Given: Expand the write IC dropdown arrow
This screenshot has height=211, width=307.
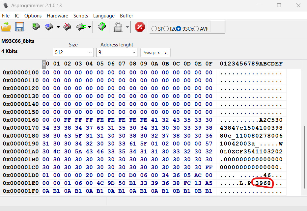Looking at the screenshot, I should click(58, 27).
